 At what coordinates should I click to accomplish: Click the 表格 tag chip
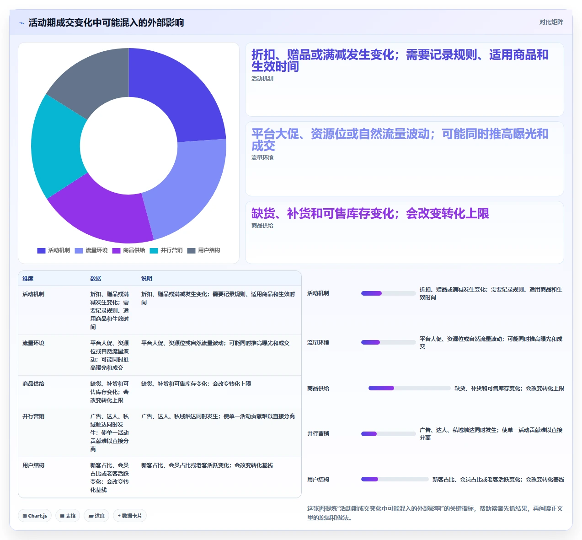pos(68,516)
